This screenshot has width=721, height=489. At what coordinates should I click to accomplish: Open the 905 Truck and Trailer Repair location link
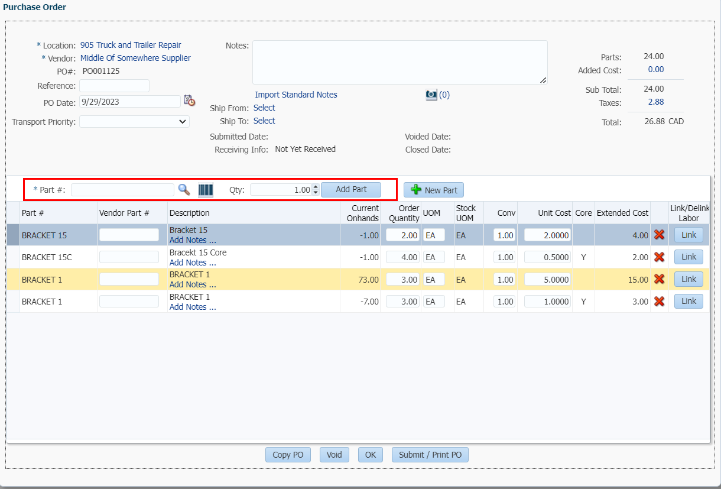tap(131, 45)
